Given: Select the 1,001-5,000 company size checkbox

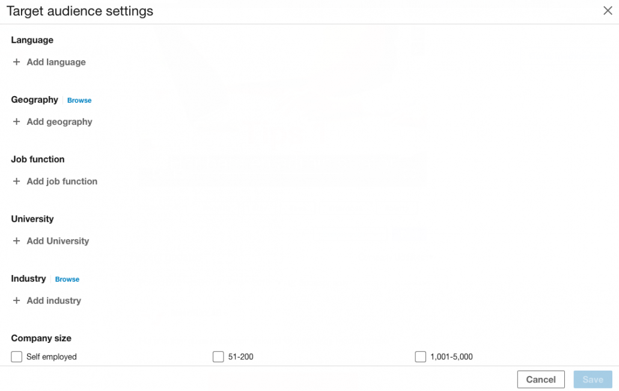Looking at the screenshot, I should pyautogui.click(x=420, y=356).
